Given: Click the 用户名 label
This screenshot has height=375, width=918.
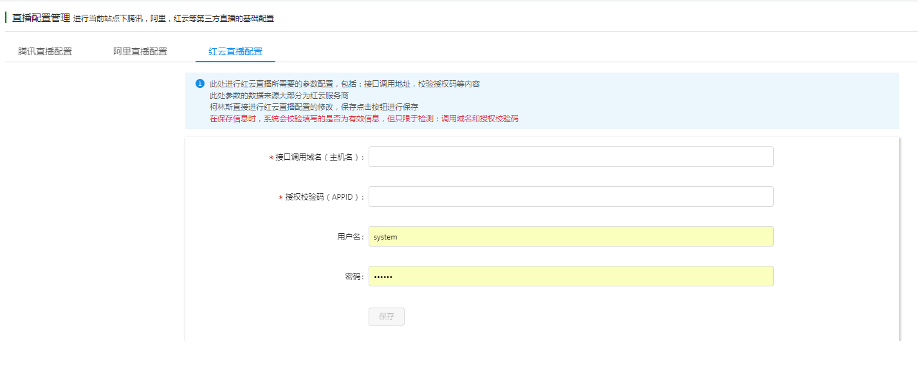Looking at the screenshot, I should [351, 237].
